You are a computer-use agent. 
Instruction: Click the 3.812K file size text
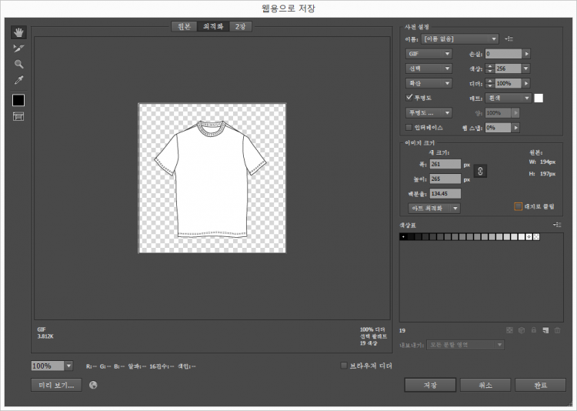(45, 336)
